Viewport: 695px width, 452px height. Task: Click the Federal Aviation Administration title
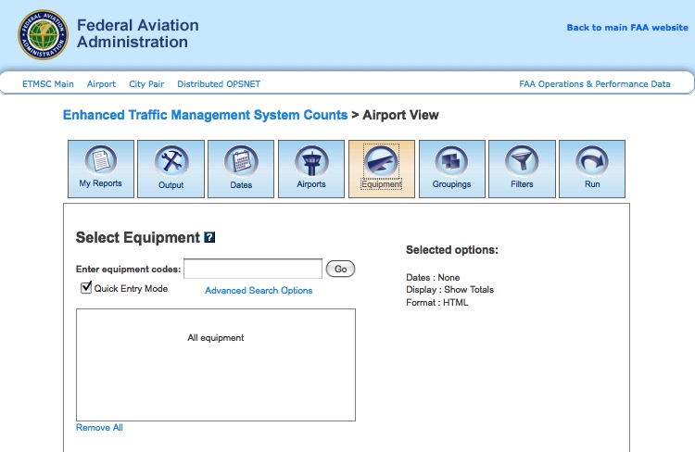[x=137, y=33]
